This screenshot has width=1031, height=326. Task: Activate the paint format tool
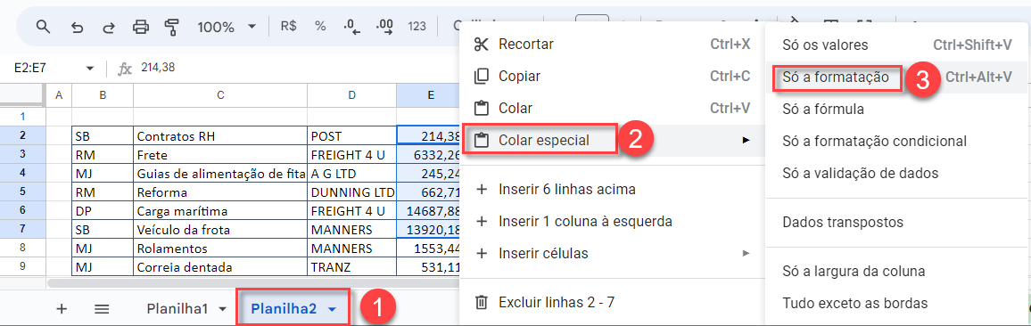pos(172,27)
